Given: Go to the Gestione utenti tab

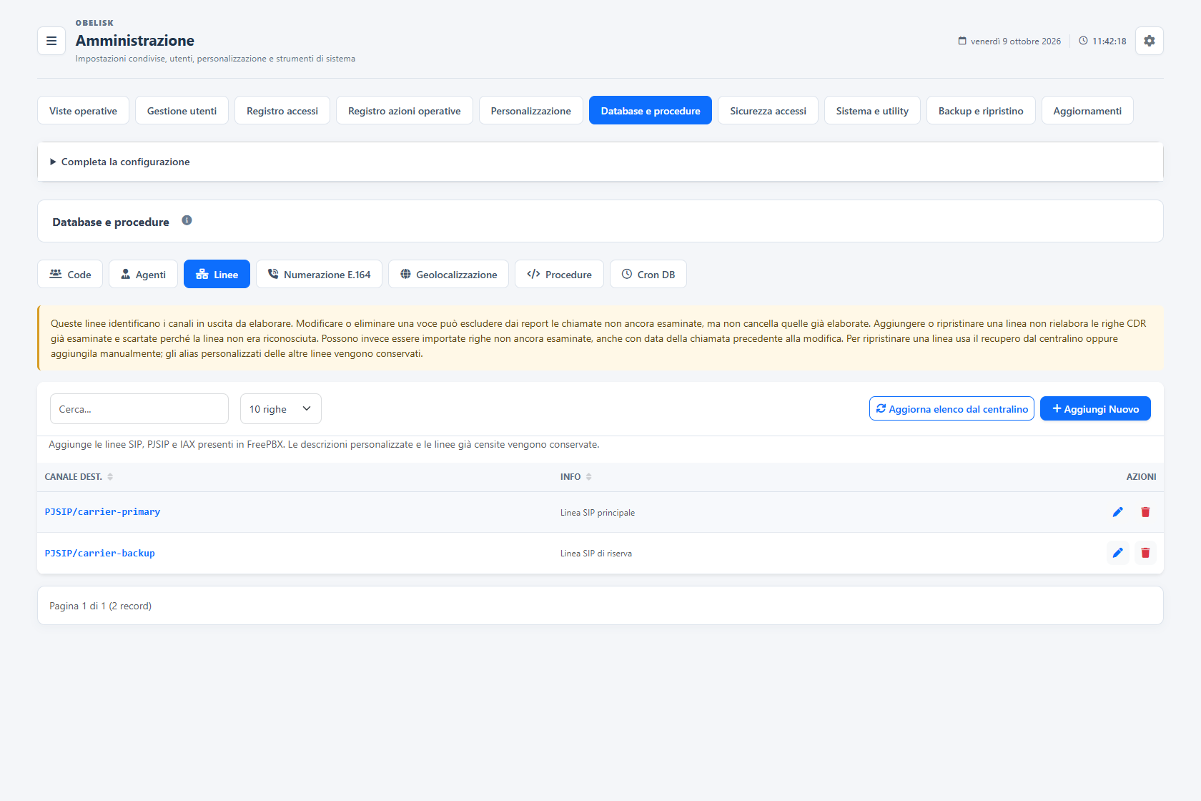Looking at the screenshot, I should [x=182, y=110].
